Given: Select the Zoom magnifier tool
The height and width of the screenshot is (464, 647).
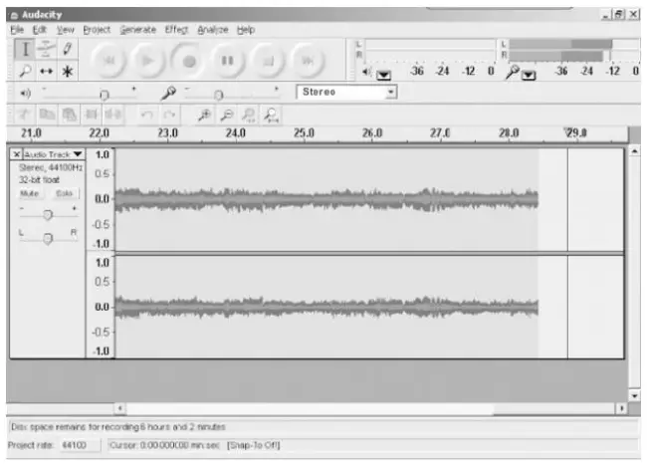Looking at the screenshot, I should [x=24, y=71].
